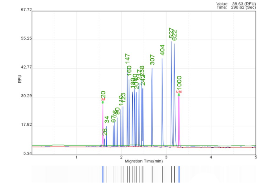Select the 34 peak label
Screen dimensions: 274x183
tap(107, 119)
